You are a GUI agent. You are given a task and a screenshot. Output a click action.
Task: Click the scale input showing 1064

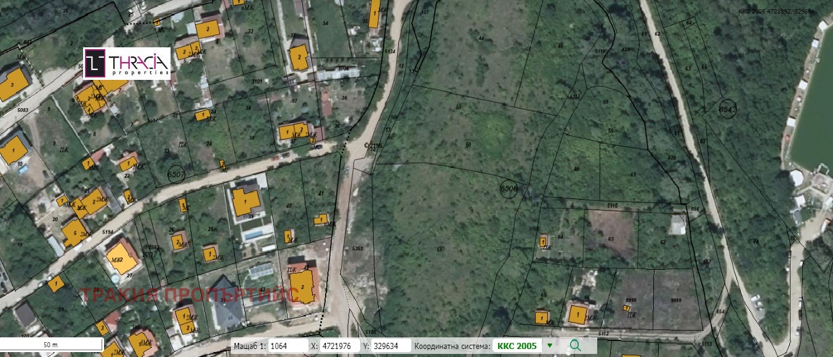[x=288, y=346]
